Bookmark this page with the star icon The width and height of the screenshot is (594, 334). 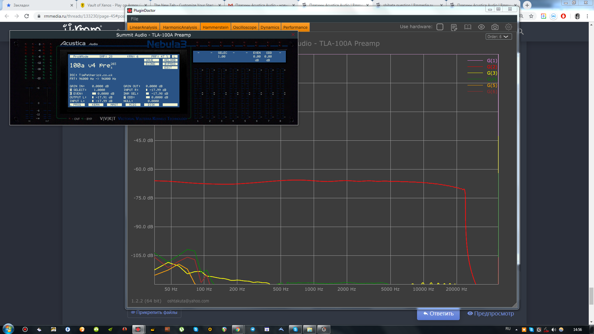coord(531,16)
